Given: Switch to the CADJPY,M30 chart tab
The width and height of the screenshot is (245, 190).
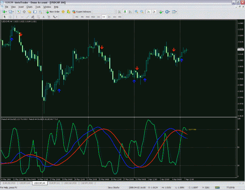Looking at the screenshot, I should point(87,183).
